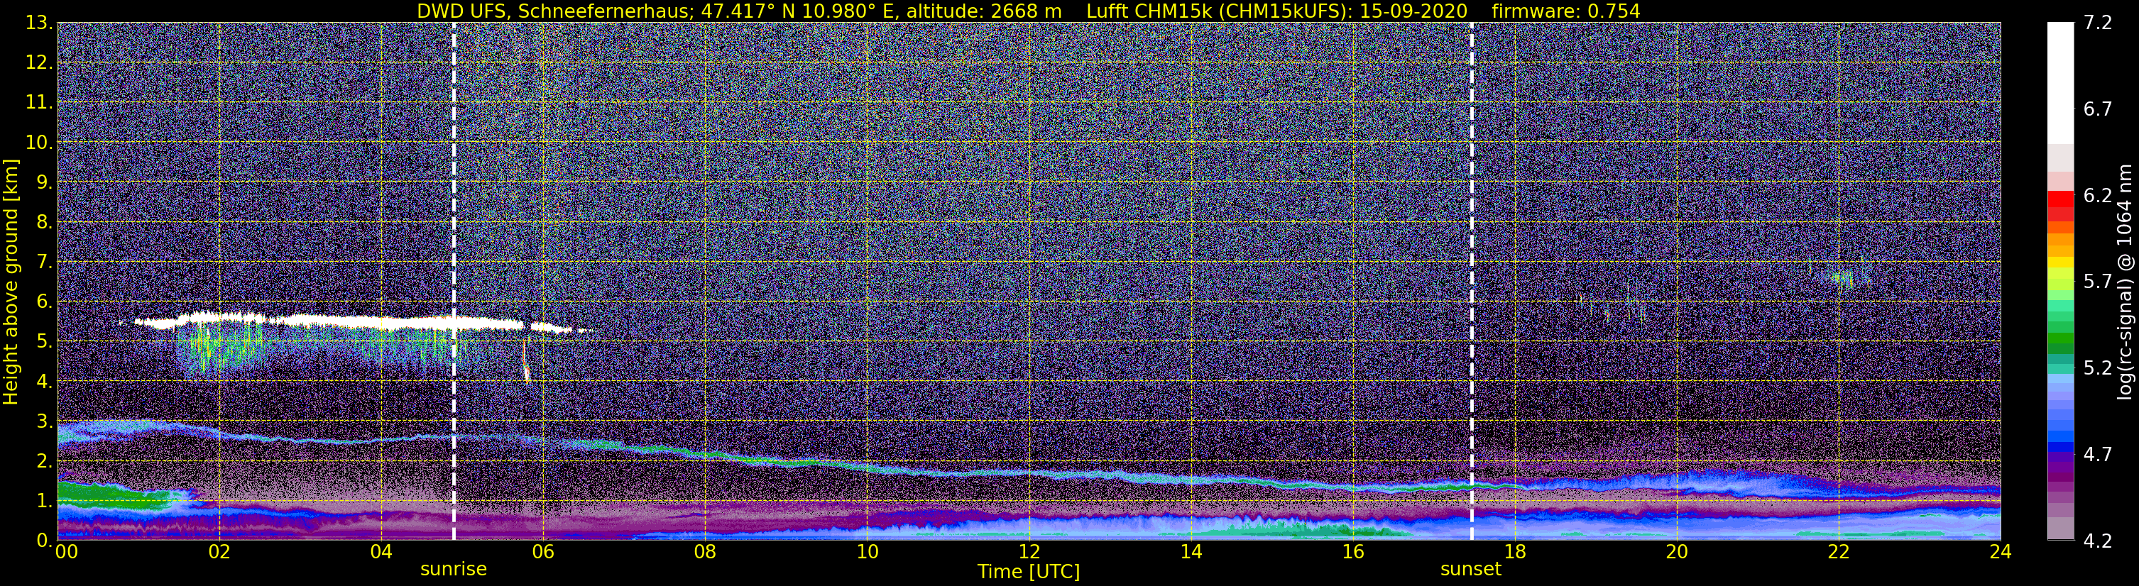Click the 'Lufft CHM15k (CHM15kUFS): 15-09-2020' title text
The width and height of the screenshot is (2139, 586).
pyautogui.click(x=1276, y=11)
